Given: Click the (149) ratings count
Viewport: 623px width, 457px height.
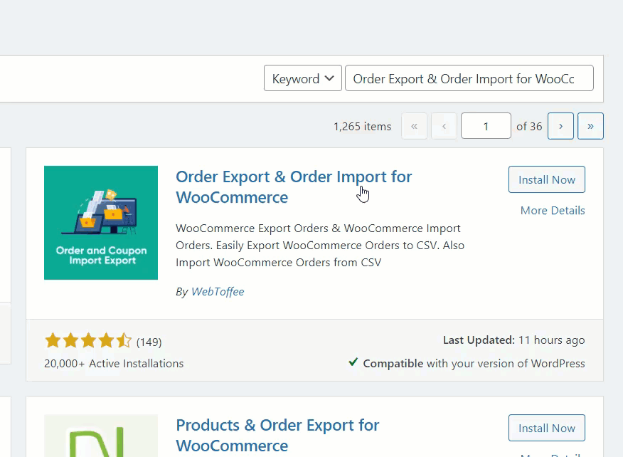Looking at the screenshot, I should pos(149,342).
